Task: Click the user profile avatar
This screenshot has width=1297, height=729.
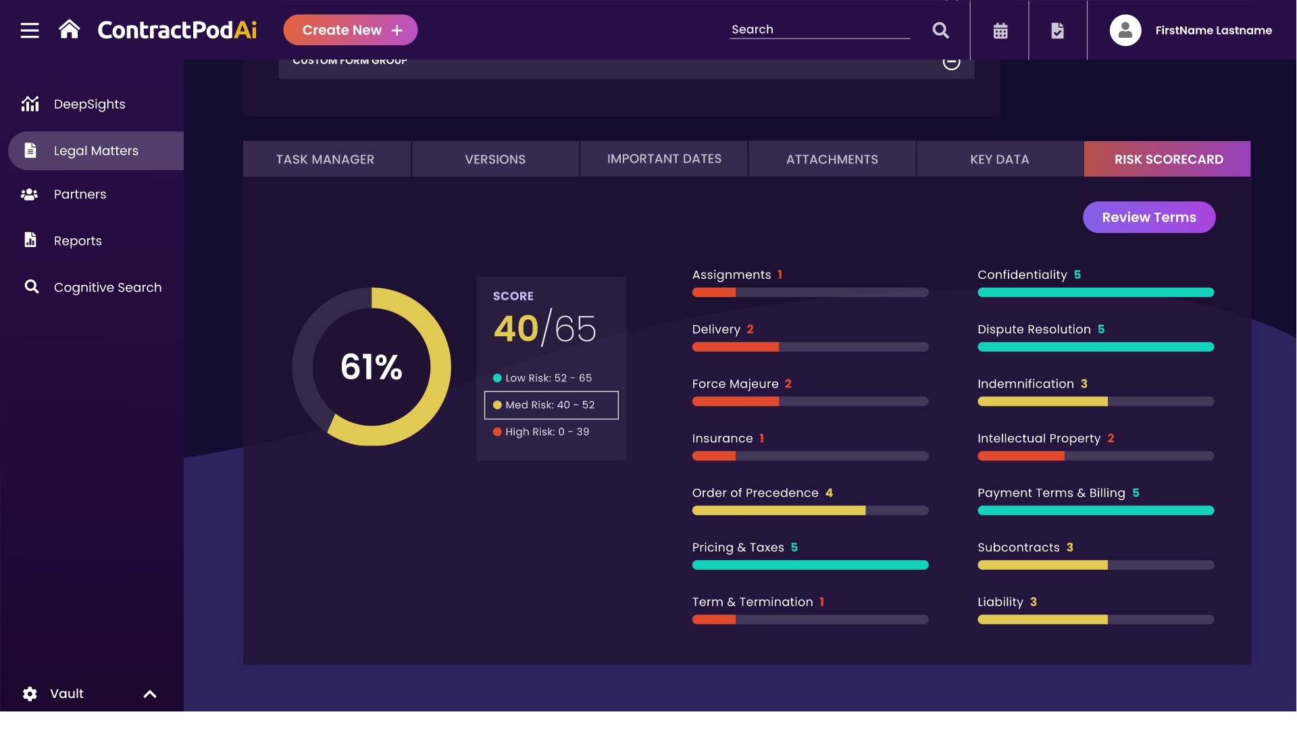Action: [1125, 30]
